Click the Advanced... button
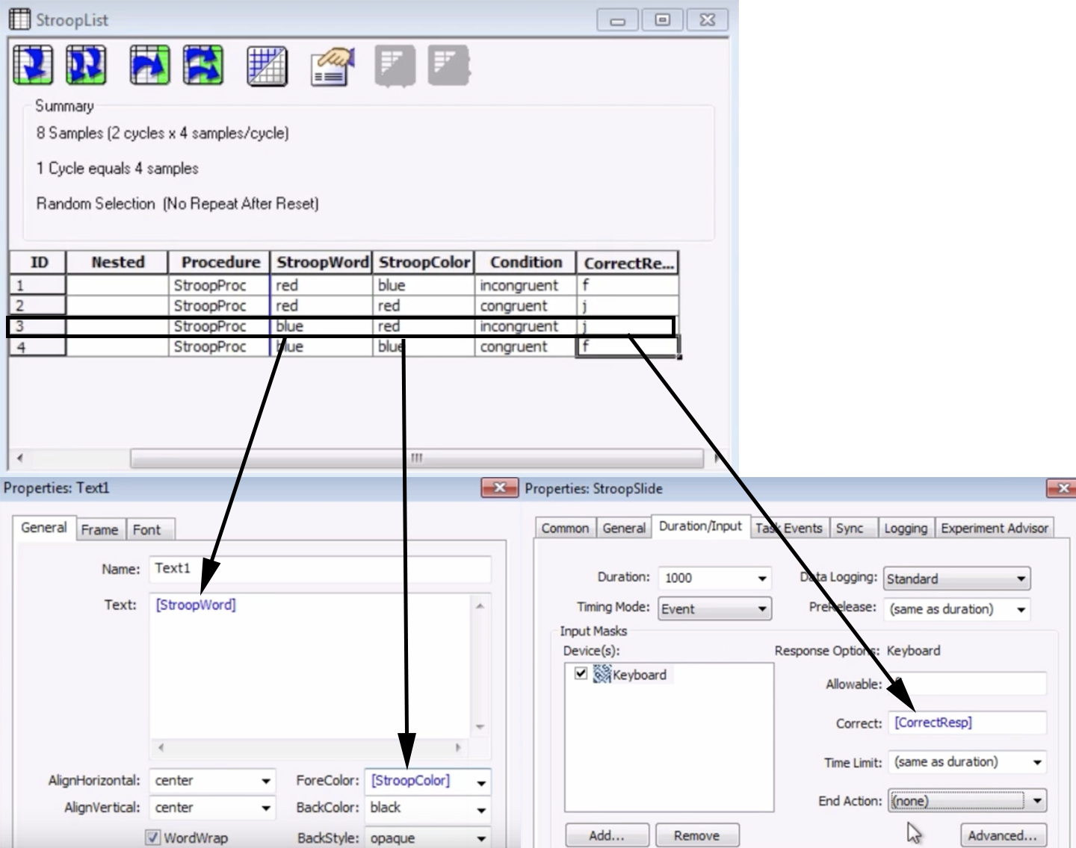Image resolution: width=1076 pixels, height=848 pixels. (x=1003, y=835)
